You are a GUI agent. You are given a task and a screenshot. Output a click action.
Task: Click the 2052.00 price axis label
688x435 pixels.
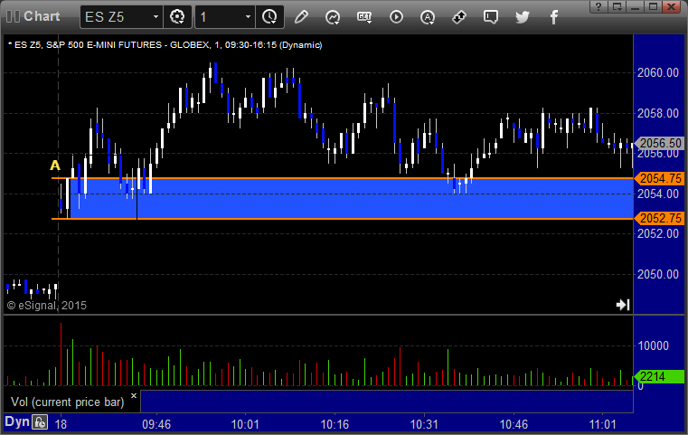click(658, 233)
